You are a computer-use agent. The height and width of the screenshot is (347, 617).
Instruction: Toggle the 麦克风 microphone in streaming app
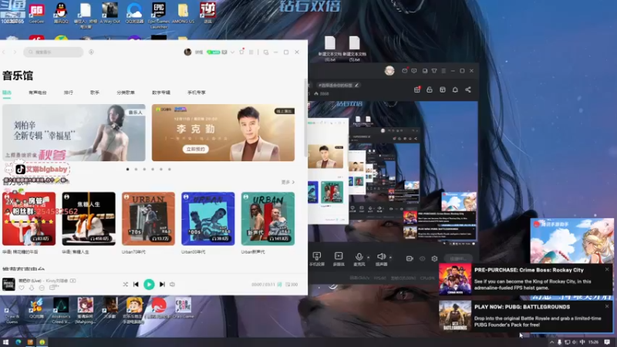(x=359, y=259)
